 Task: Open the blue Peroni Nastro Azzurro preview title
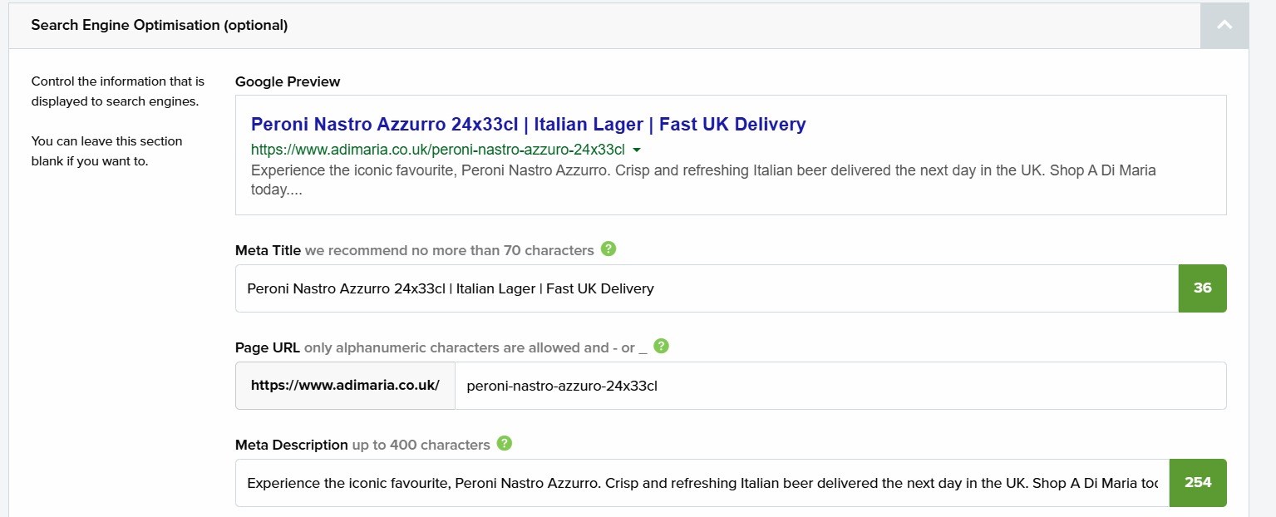(529, 125)
